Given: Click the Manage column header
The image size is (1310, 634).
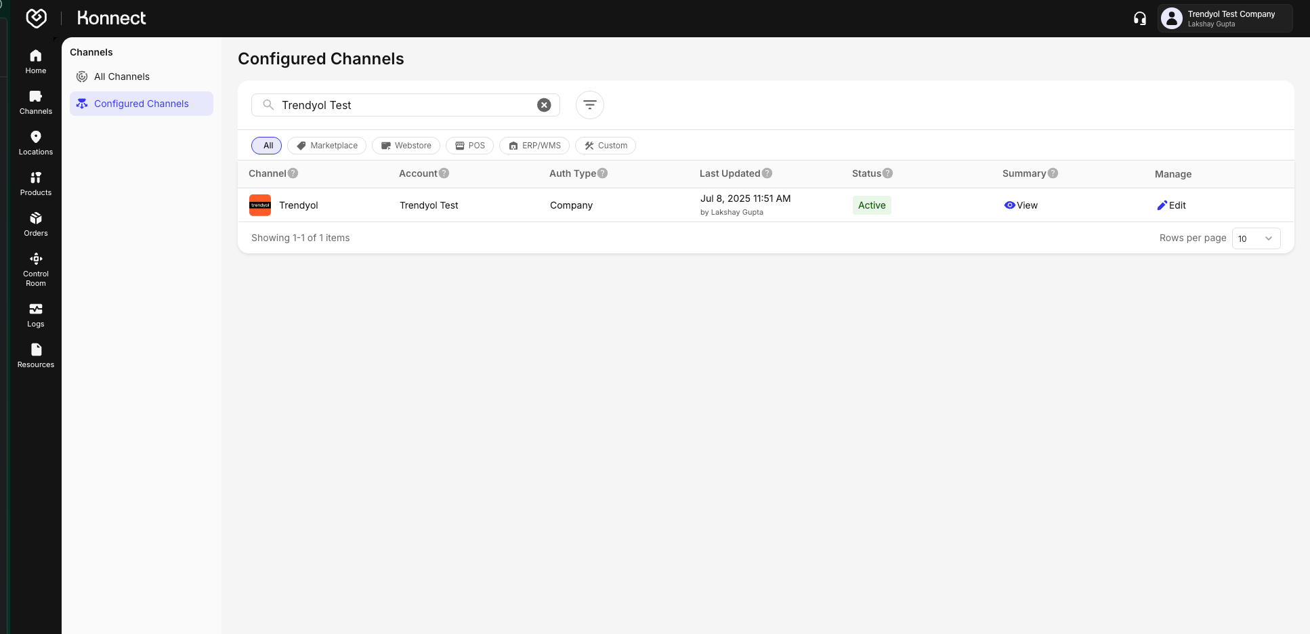Looking at the screenshot, I should (x=1173, y=174).
